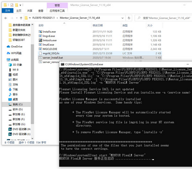This screenshot has height=169, width=192.
Task: Open the 应用程序工具 ribbon tab
Action: (57, 11)
